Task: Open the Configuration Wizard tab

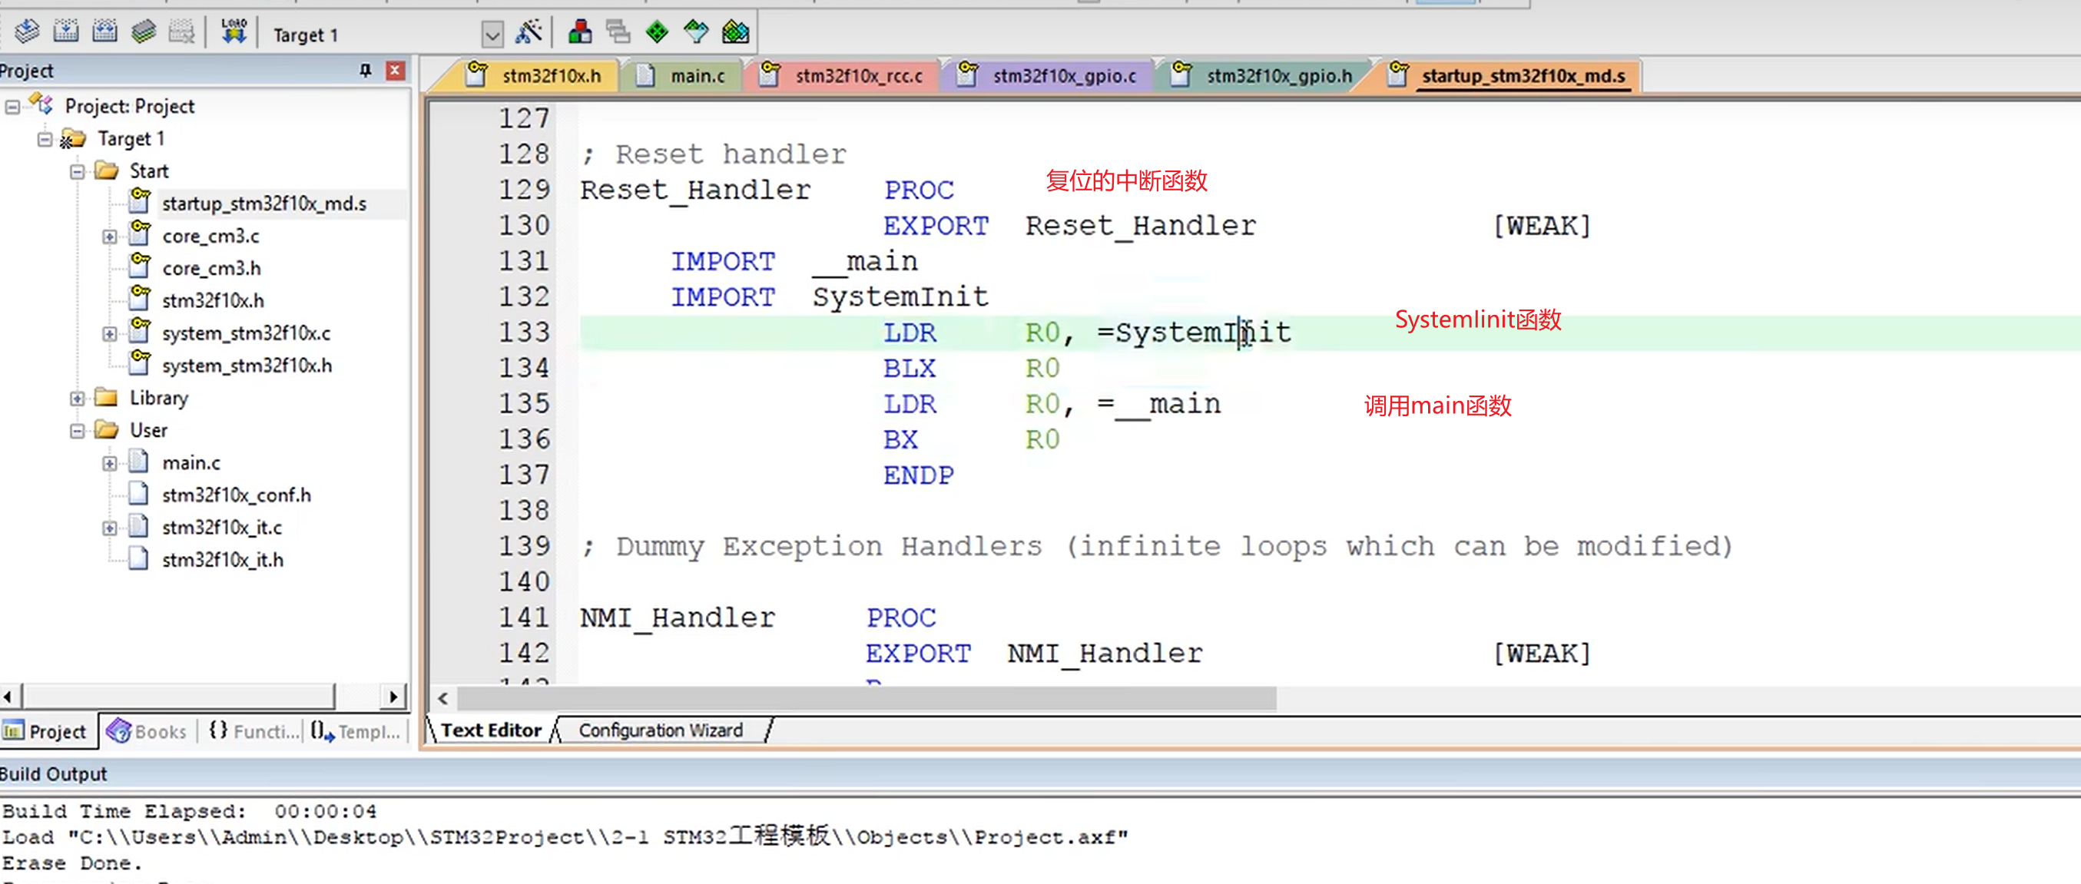Action: (661, 730)
